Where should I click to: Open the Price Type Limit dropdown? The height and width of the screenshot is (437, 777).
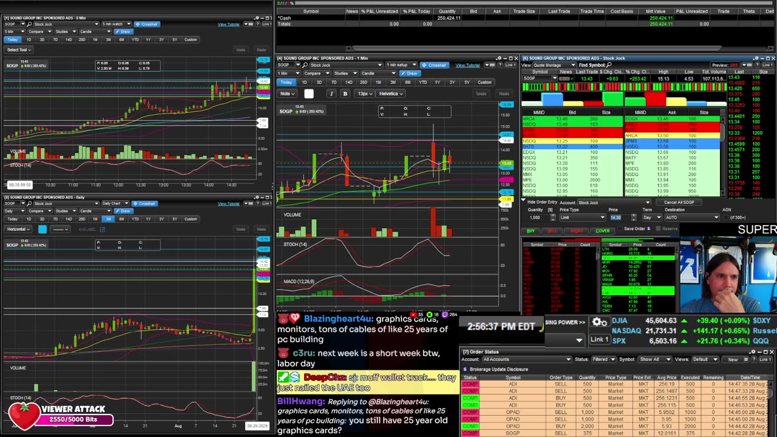582,217
